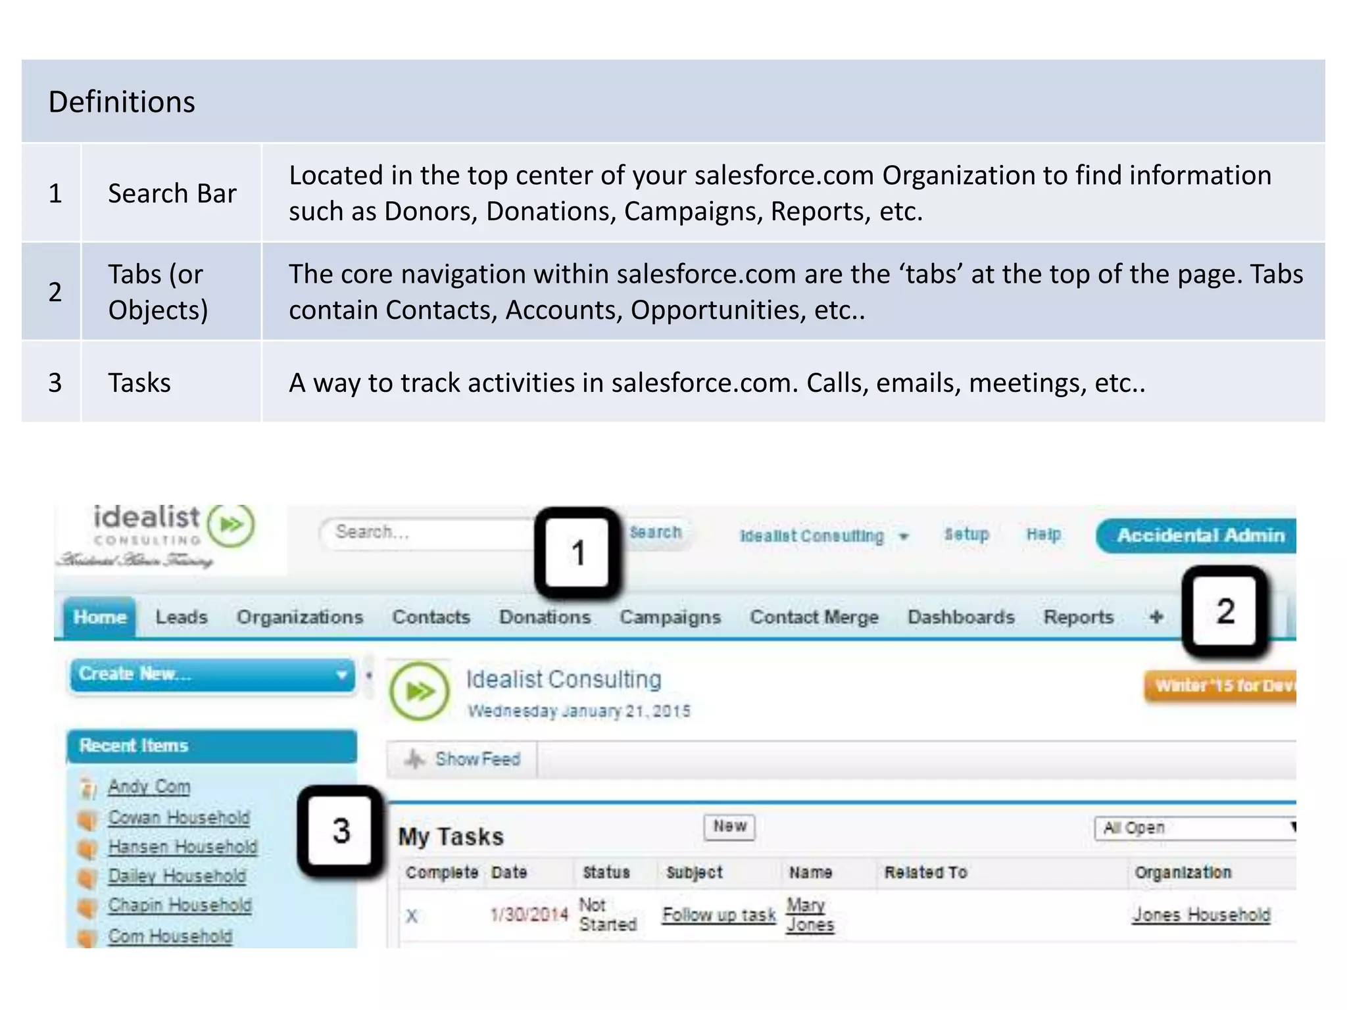Image resolution: width=1347 pixels, height=1010 pixels.
Task: Click the green arrow logo beside Idealist Consulting title
Action: 420,691
